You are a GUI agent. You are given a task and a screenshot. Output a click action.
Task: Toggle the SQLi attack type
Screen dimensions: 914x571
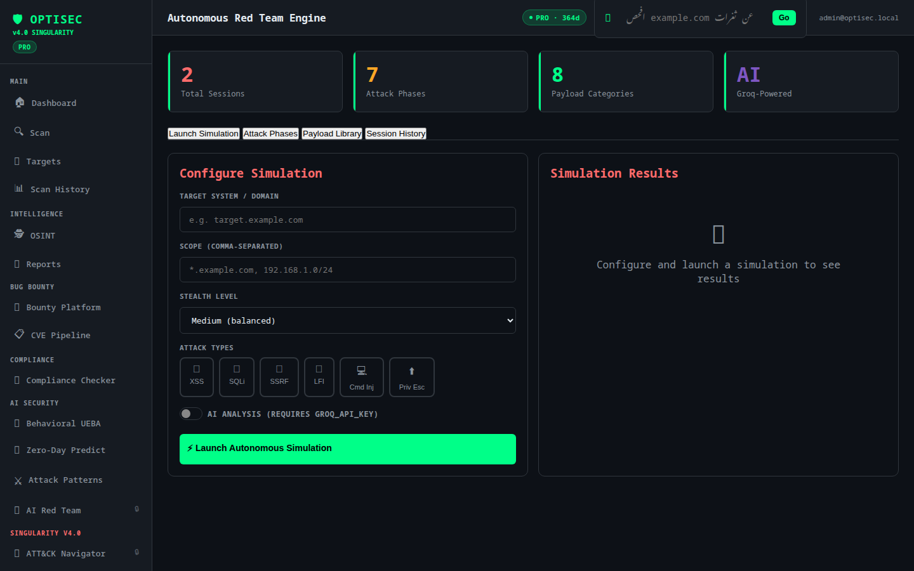237,377
